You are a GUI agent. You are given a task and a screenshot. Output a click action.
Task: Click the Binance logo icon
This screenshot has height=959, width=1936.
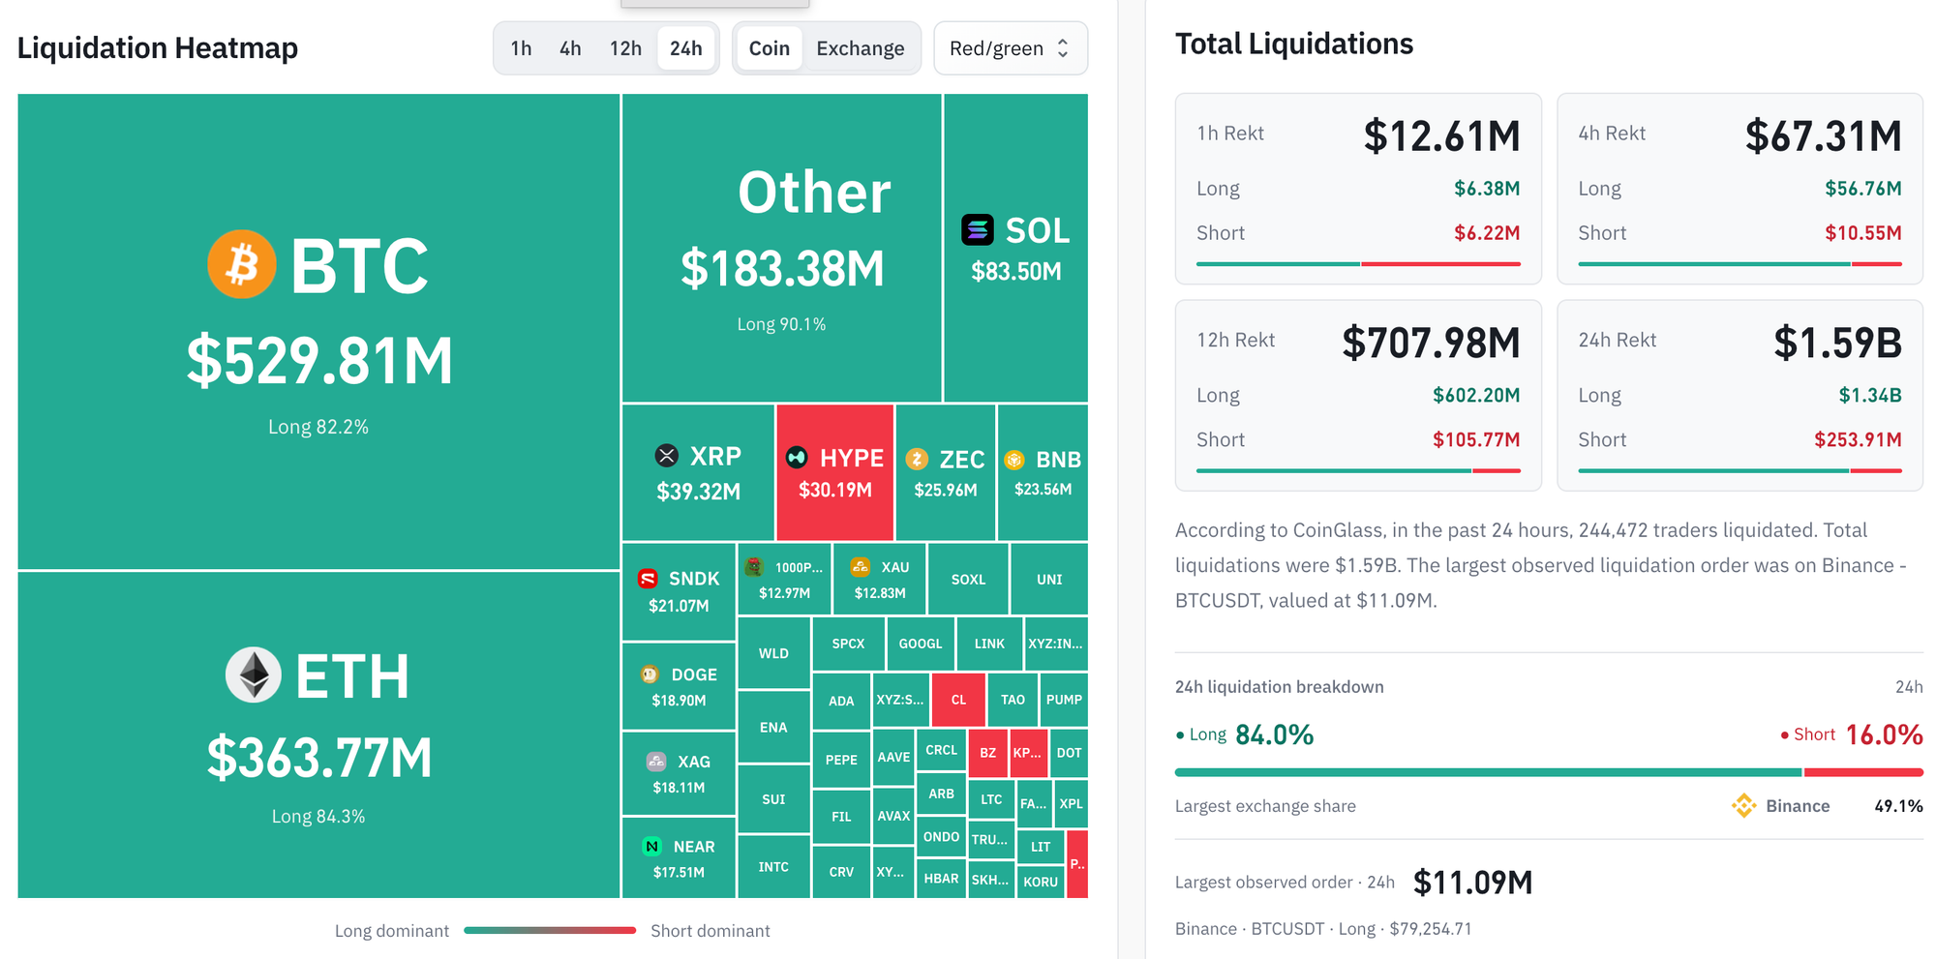tap(1744, 805)
